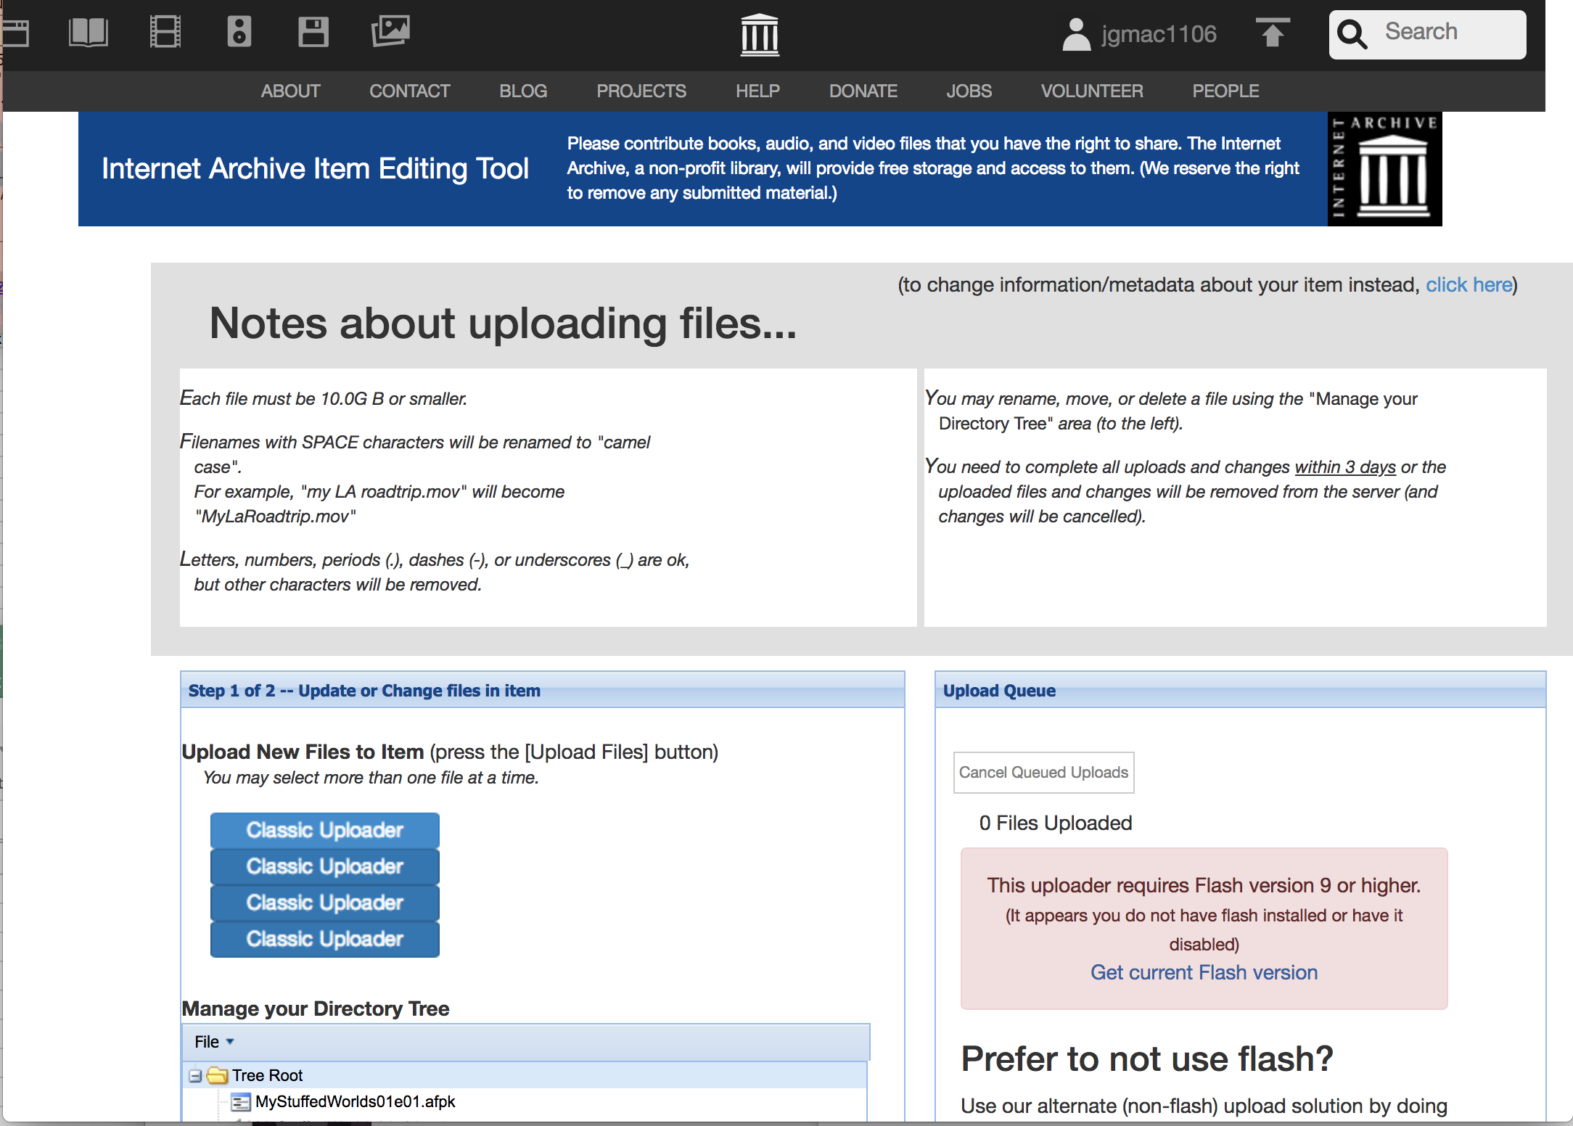Image resolution: width=1573 pixels, height=1126 pixels.
Task: Click the 'within 3 days' underlined text
Action: pos(1345,467)
